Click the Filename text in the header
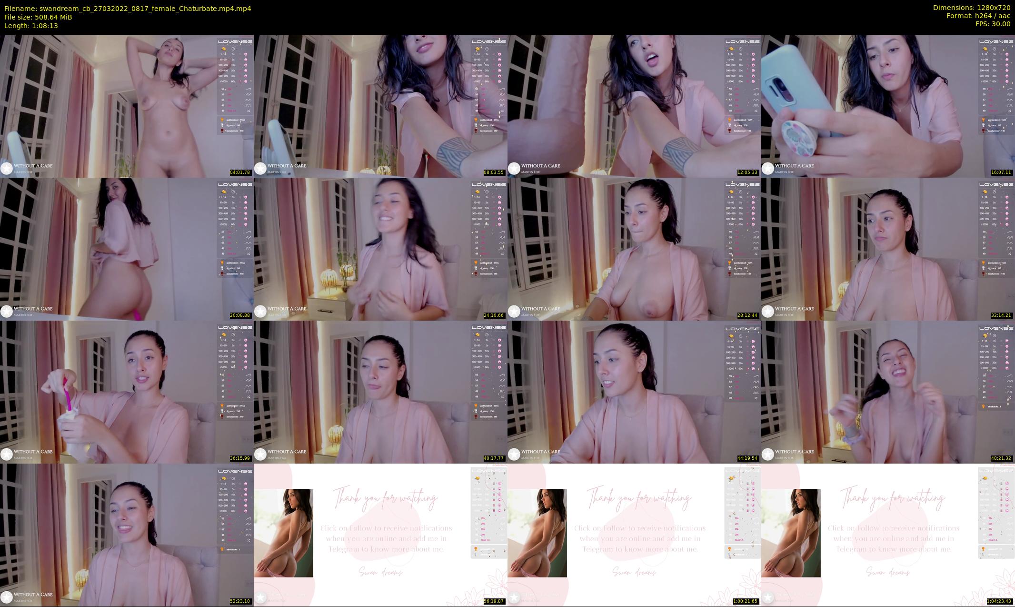1015x607 pixels. 128,9
